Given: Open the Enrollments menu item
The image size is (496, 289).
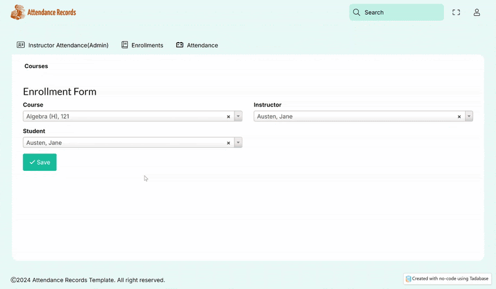Looking at the screenshot, I should [x=147, y=45].
